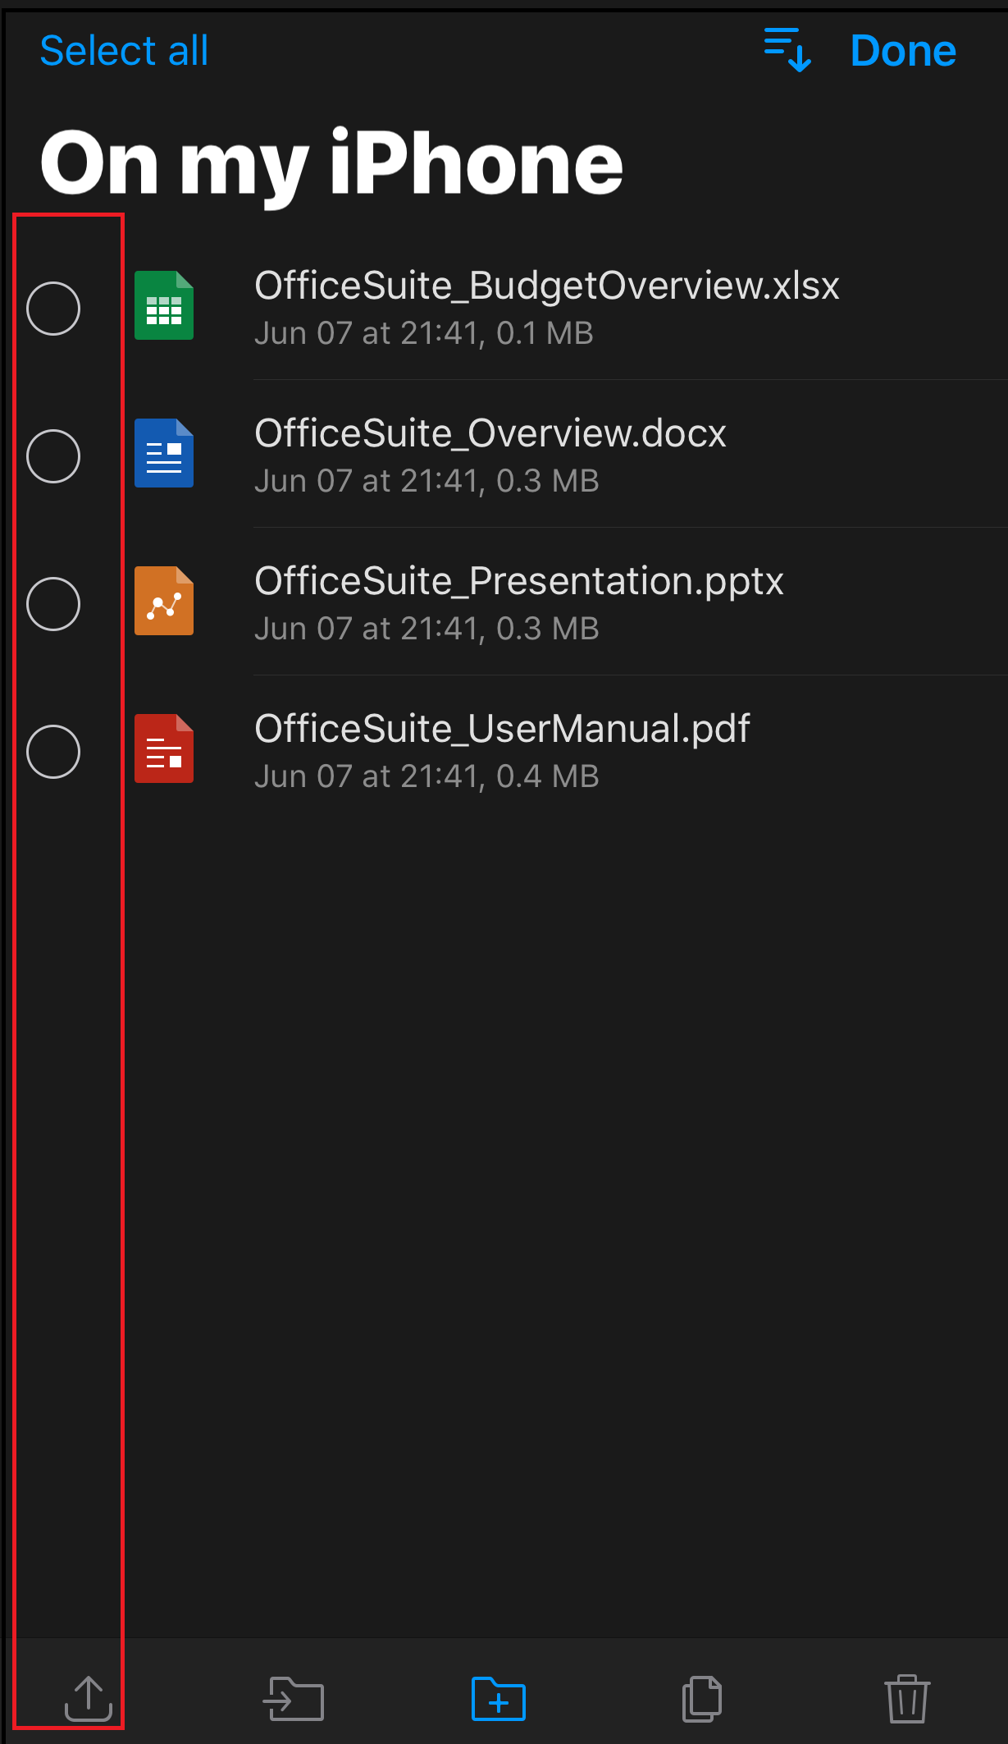Choose the OfficeSuite_Overview.docx file name
The height and width of the screenshot is (1744, 1008).
[x=490, y=433]
